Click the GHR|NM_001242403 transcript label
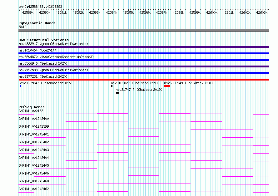Image resolution: width=278 pixels, height=196 pixels. (x=34, y=150)
